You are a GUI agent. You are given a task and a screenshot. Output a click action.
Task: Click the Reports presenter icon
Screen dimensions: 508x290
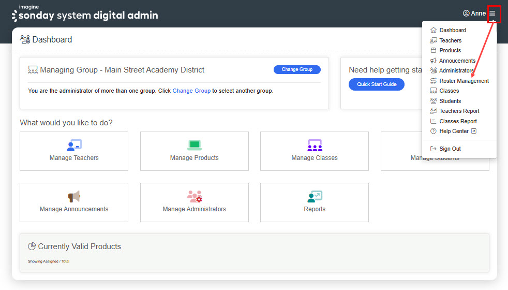(315, 196)
